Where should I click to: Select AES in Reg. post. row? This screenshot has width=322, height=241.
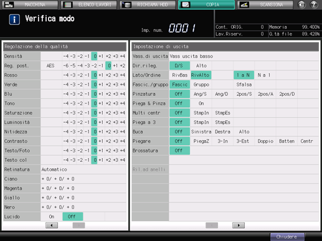(50, 66)
